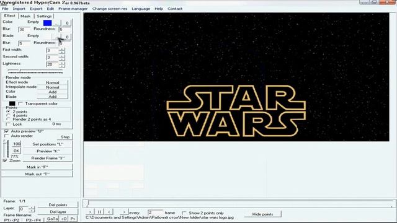Open the Effect mode Normal selector

click(x=52, y=82)
